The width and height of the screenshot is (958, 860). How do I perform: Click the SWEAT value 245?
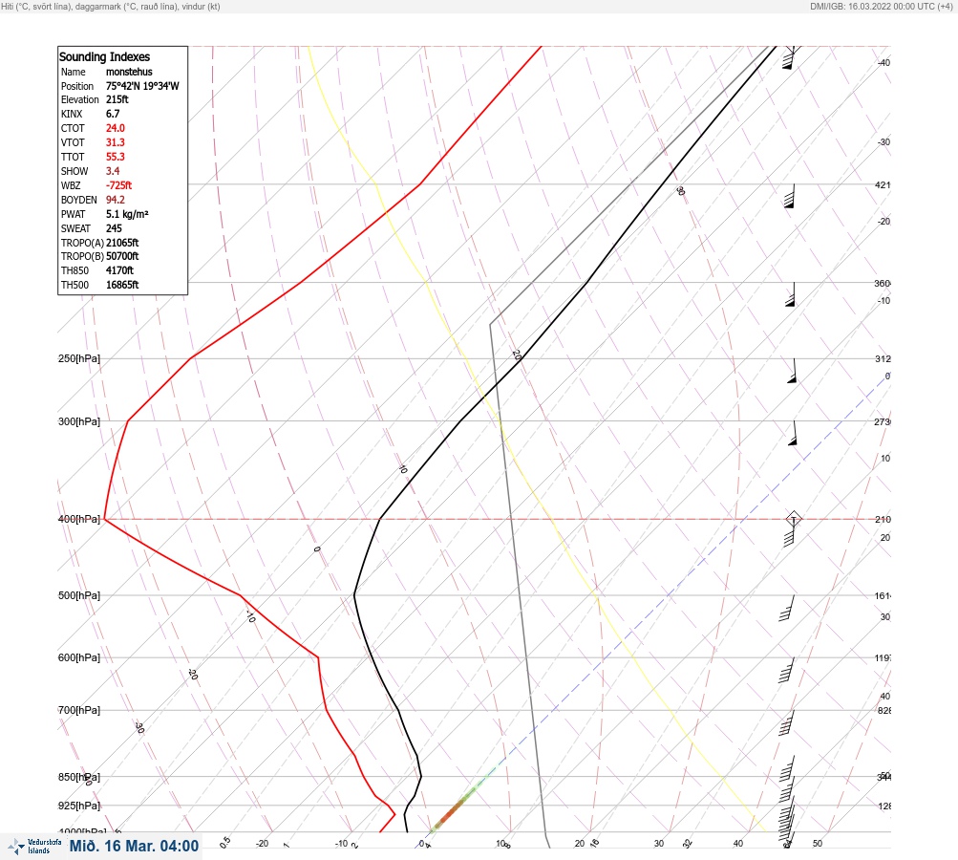coord(114,228)
